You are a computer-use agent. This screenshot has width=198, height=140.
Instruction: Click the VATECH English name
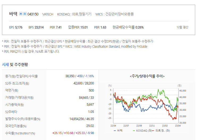(x=48, y=14)
